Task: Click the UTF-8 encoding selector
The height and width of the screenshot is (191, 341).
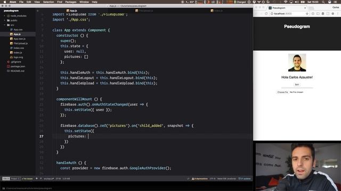Action: (213, 179)
